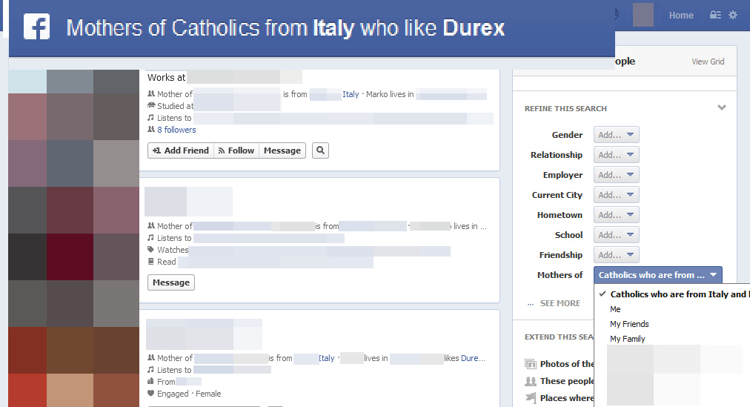Click the Italy link in third result
This screenshot has height=407, width=750.
(327, 358)
